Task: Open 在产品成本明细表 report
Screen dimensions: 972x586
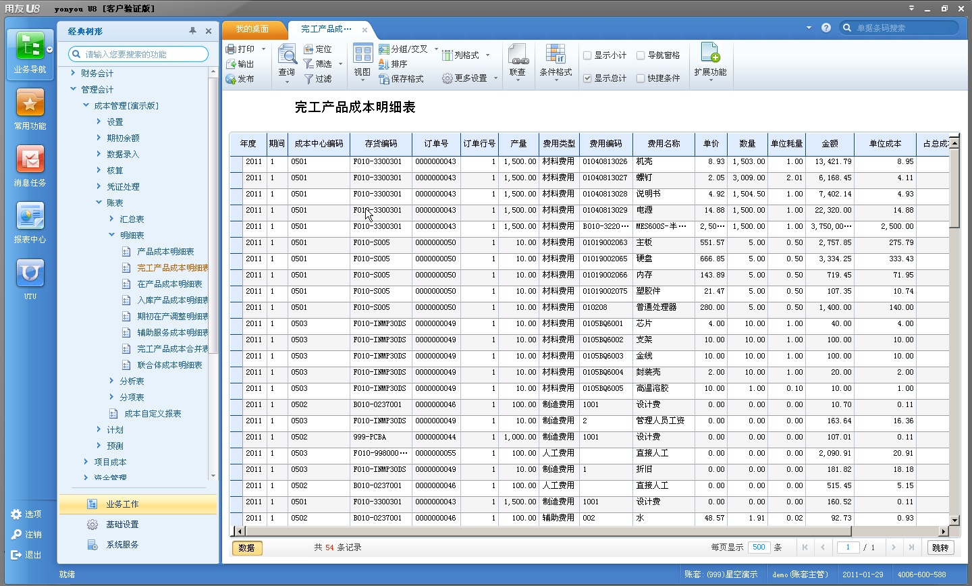Action: click(169, 284)
